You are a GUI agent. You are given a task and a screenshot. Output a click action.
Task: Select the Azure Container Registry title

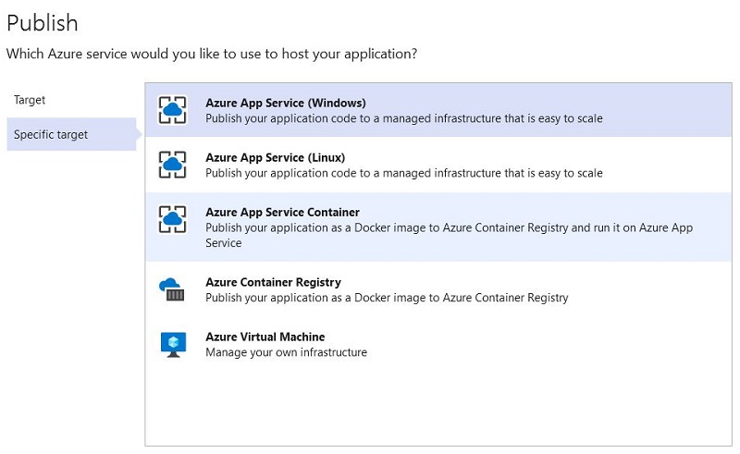click(x=273, y=282)
